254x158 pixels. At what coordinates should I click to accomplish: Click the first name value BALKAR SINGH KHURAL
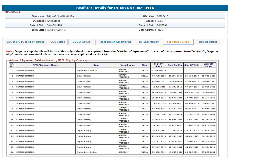pyautogui.click(x=61, y=16)
